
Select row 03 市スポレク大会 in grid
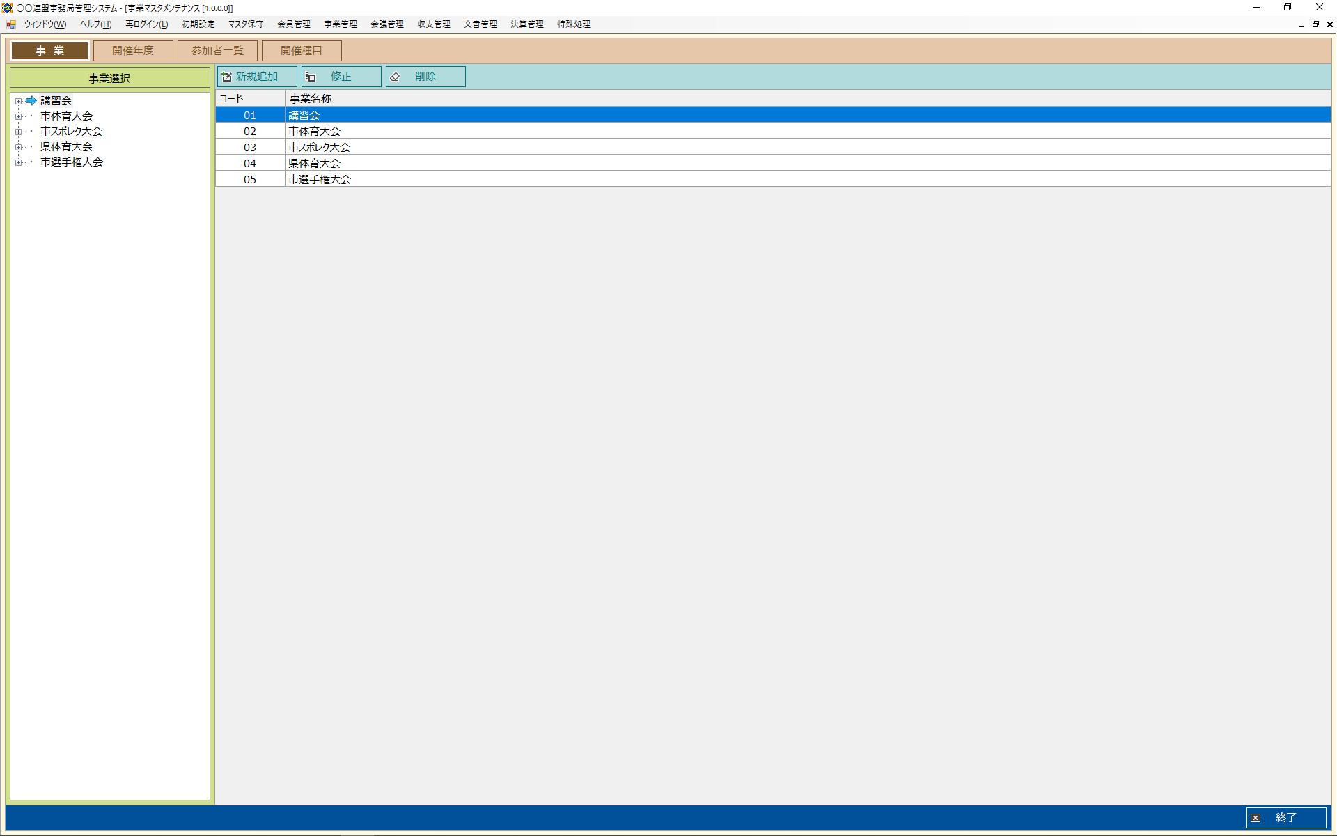click(x=319, y=147)
